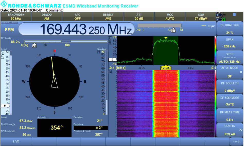The height and width of the screenshot is (146, 244).
Task: Toggle AF DF MODE up/down arrows
Action: 241,72
